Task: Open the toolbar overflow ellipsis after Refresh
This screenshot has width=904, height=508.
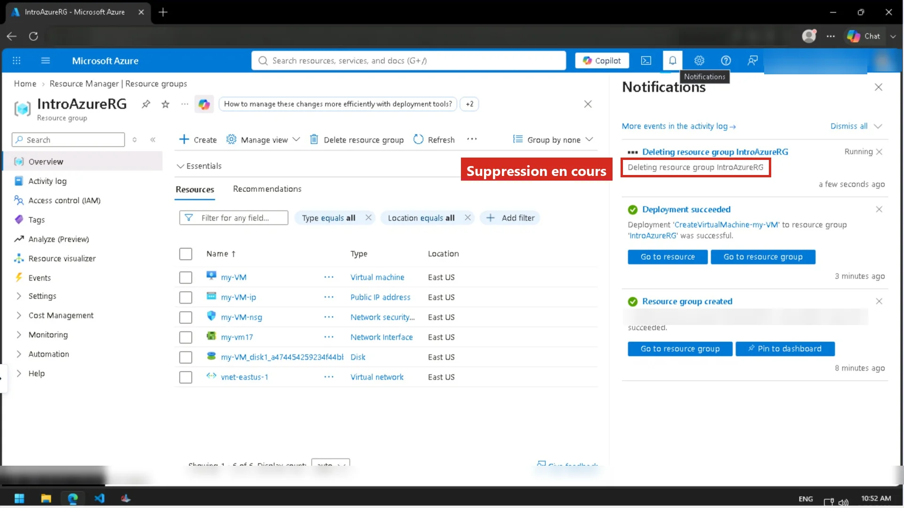Action: point(472,139)
